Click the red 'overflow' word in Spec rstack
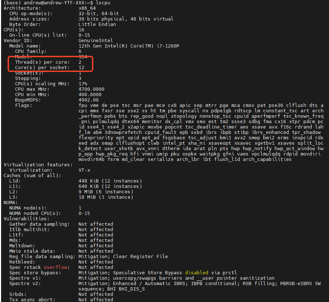Image resolution: width=329 pixels, height=302 pixels. pos(55,267)
